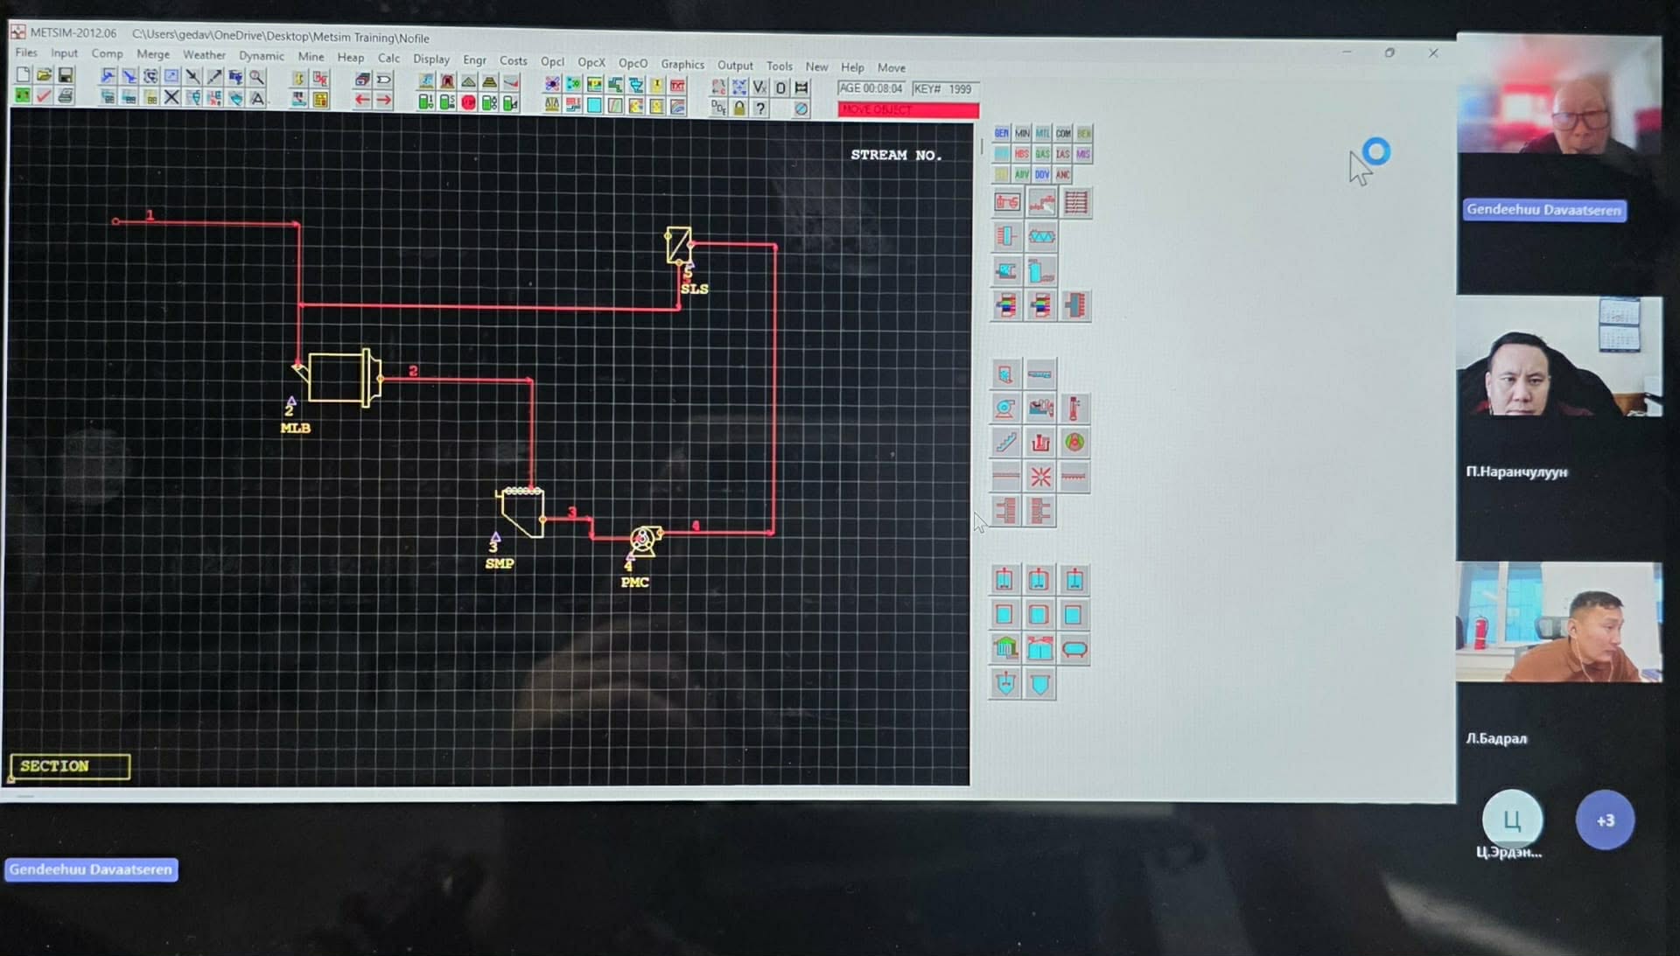The height and width of the screenshot is (956, 1680).
Task: Open the Graphics menu
Action: click(x=682, y=65)
